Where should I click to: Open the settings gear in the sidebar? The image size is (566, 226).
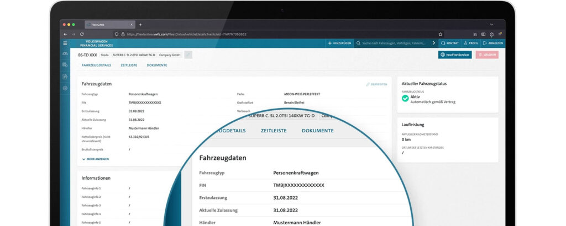coord(65,88)
